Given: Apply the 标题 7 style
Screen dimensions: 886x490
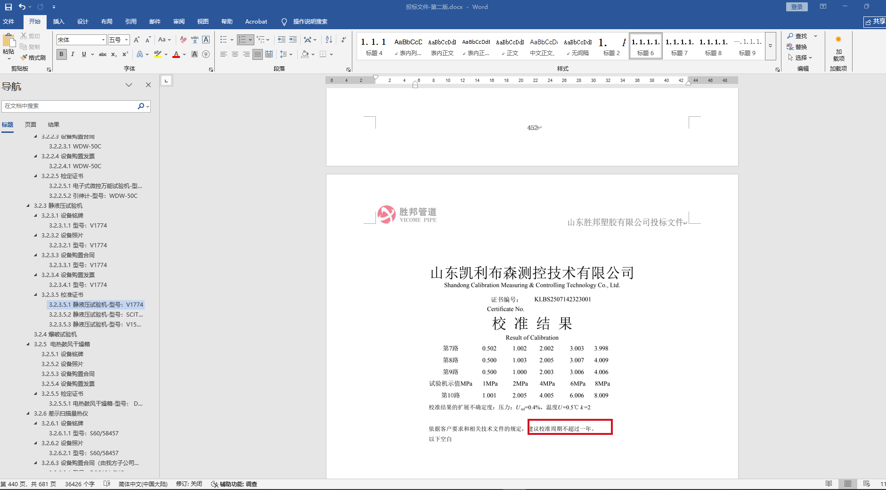Looking at the screenshot, I should tap(680, 46).
